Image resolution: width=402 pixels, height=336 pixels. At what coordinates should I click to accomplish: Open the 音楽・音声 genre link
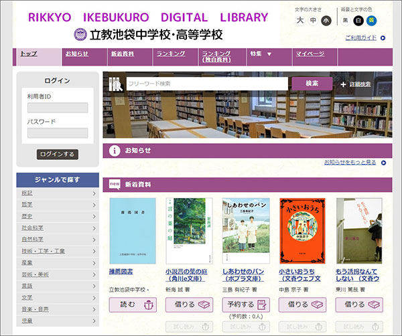point(35,309)
